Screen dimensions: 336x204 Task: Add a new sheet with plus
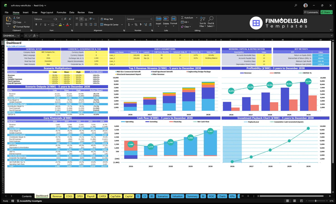tap(248, 196)
